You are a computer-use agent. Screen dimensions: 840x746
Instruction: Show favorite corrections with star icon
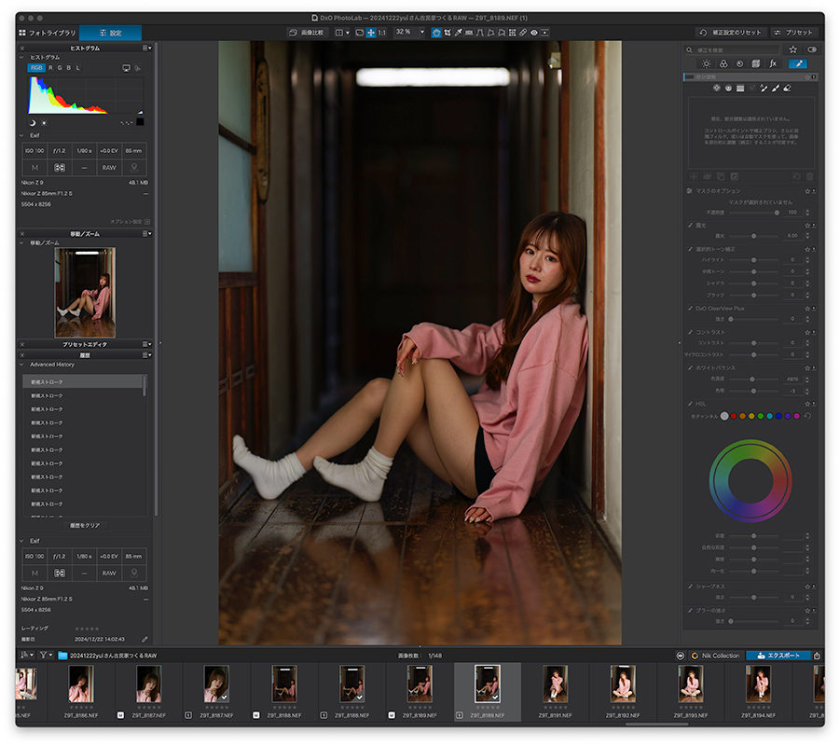(792, 49)
